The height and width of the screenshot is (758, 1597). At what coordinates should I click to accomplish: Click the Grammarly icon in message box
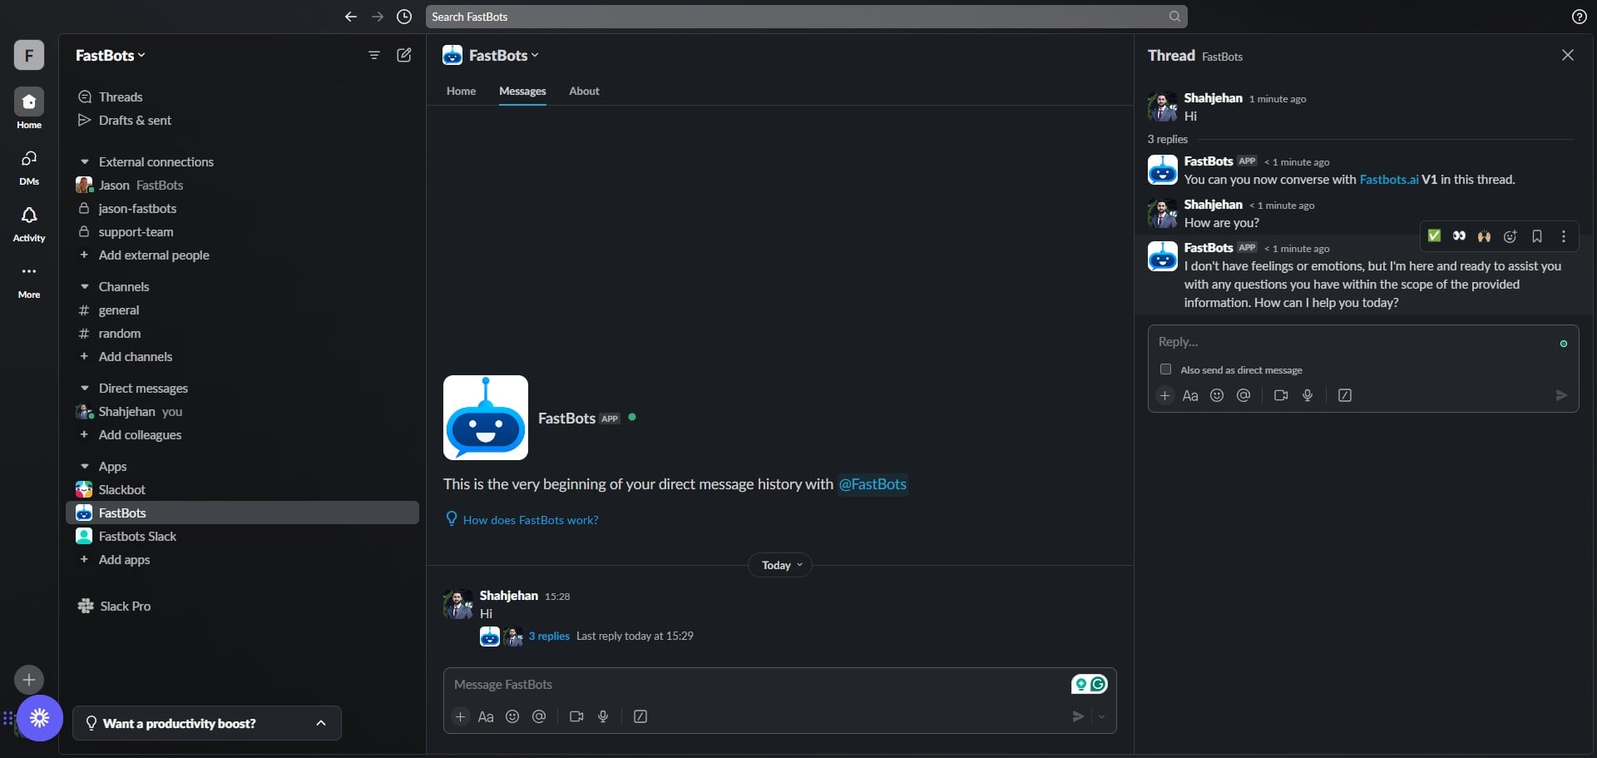tap(1098, 684)
